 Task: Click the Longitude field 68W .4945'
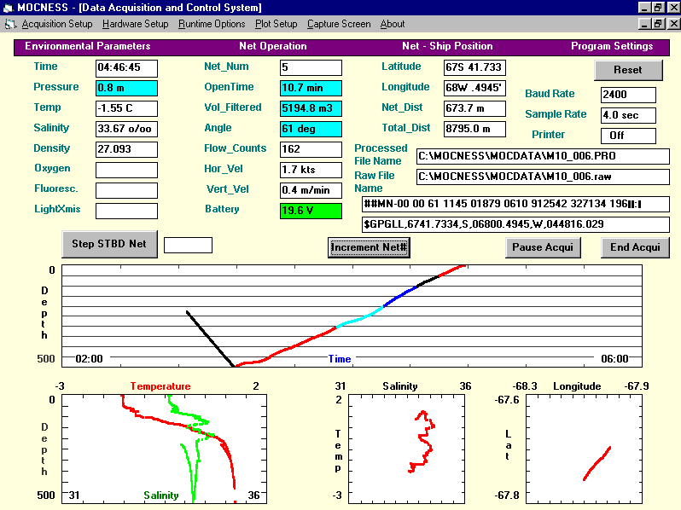click(474, 88)
